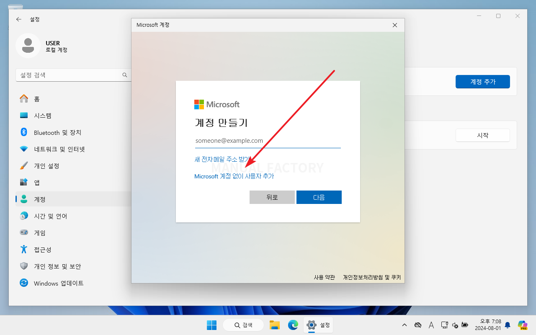Click the 게임 controller icon
The image size is (536, 335).
tap(24, 232)
